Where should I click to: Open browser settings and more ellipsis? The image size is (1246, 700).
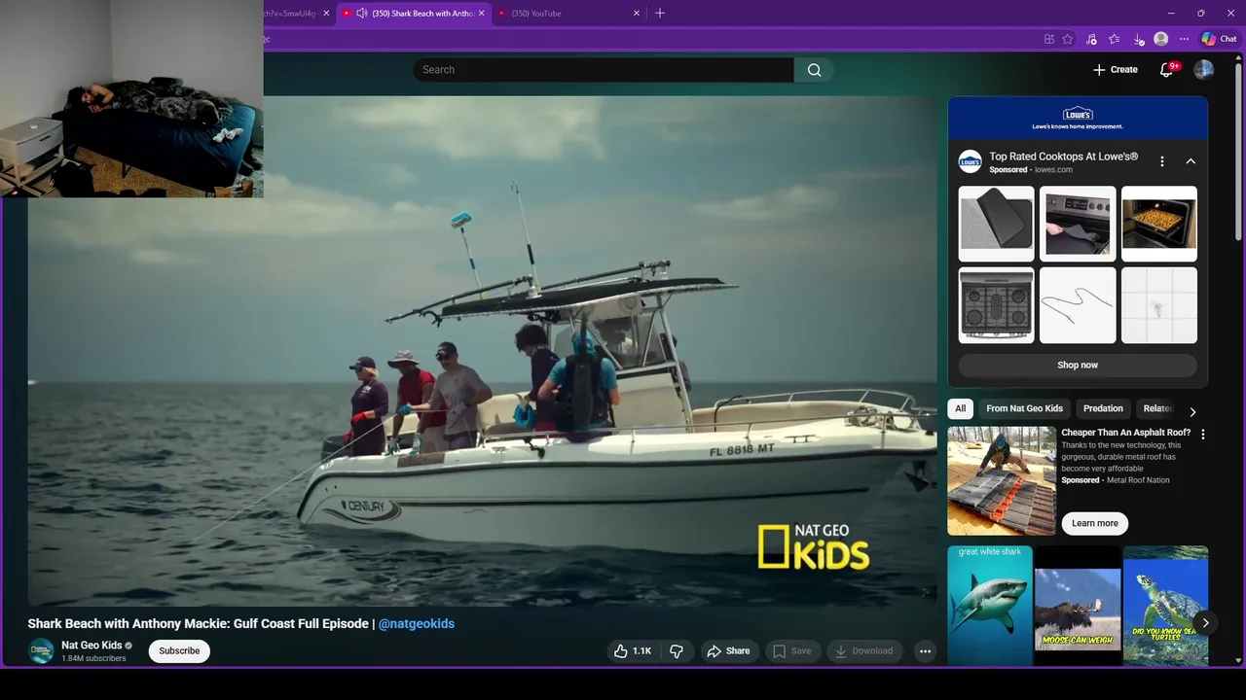1184,39
